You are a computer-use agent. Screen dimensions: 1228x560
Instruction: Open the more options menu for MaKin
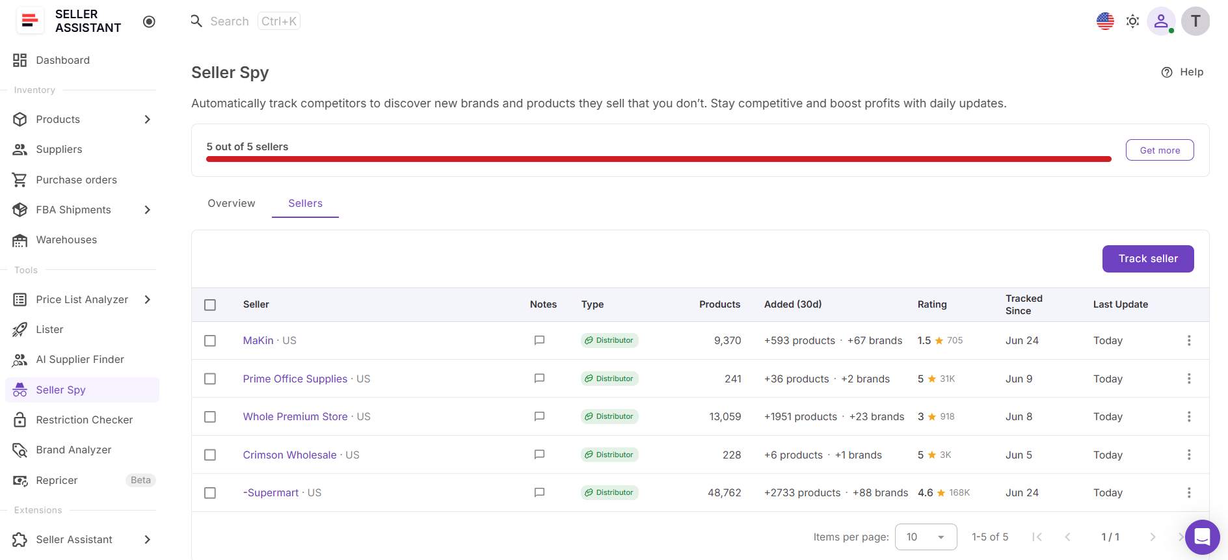click(1189, 340)
